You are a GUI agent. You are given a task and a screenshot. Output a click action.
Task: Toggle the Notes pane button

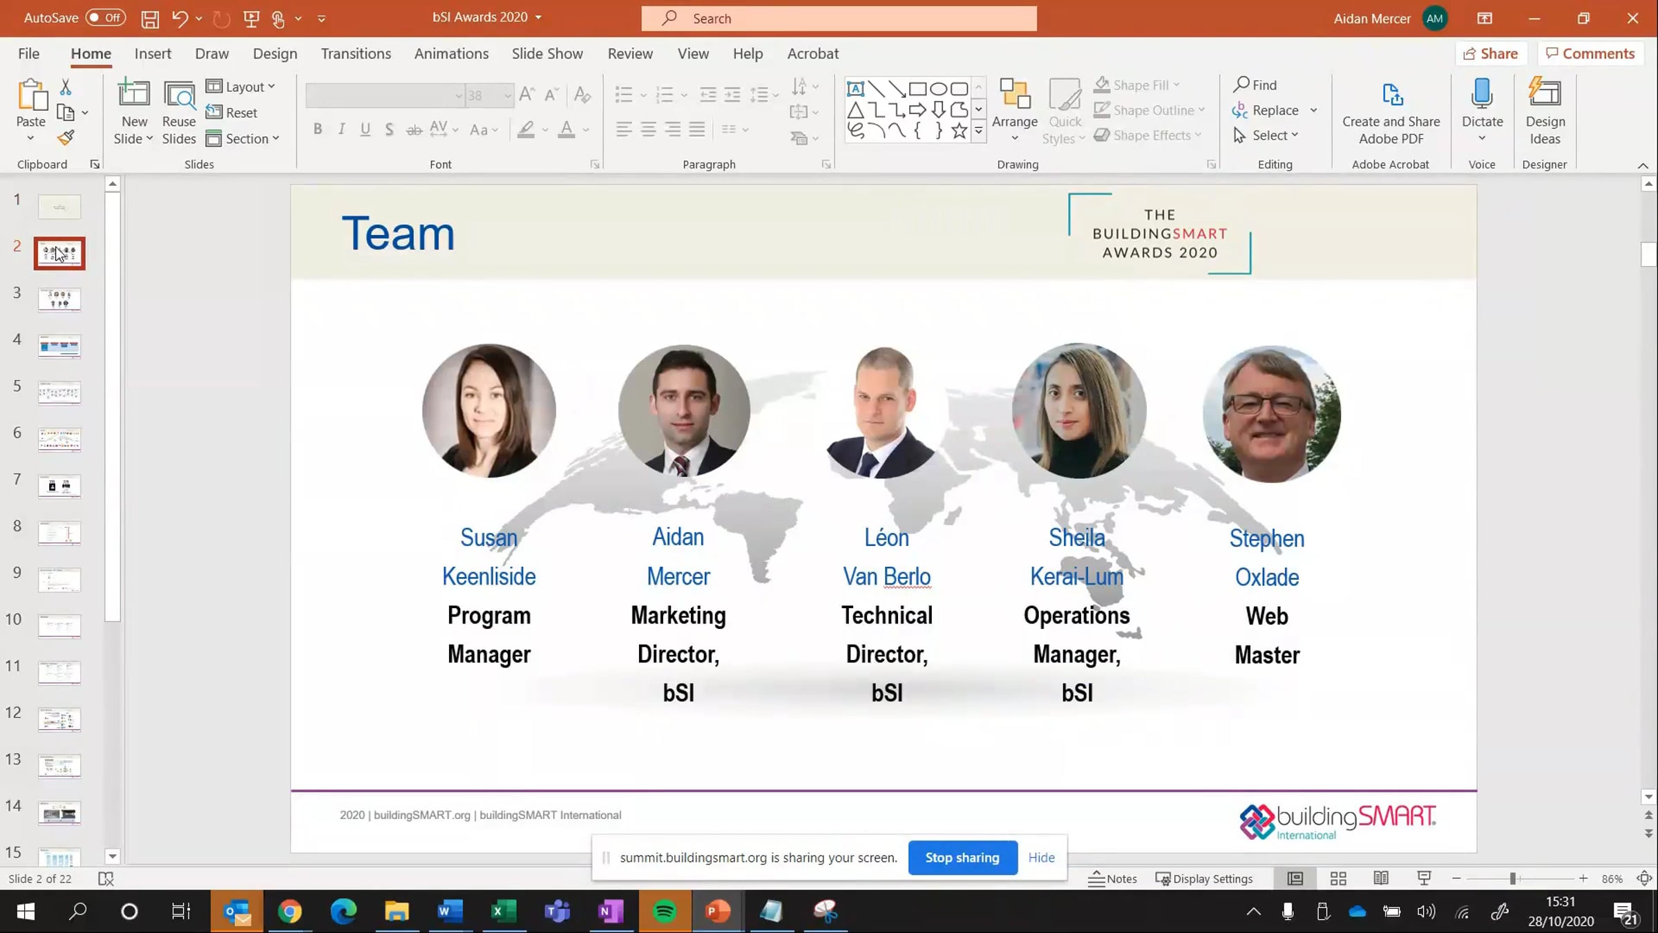1112,878
